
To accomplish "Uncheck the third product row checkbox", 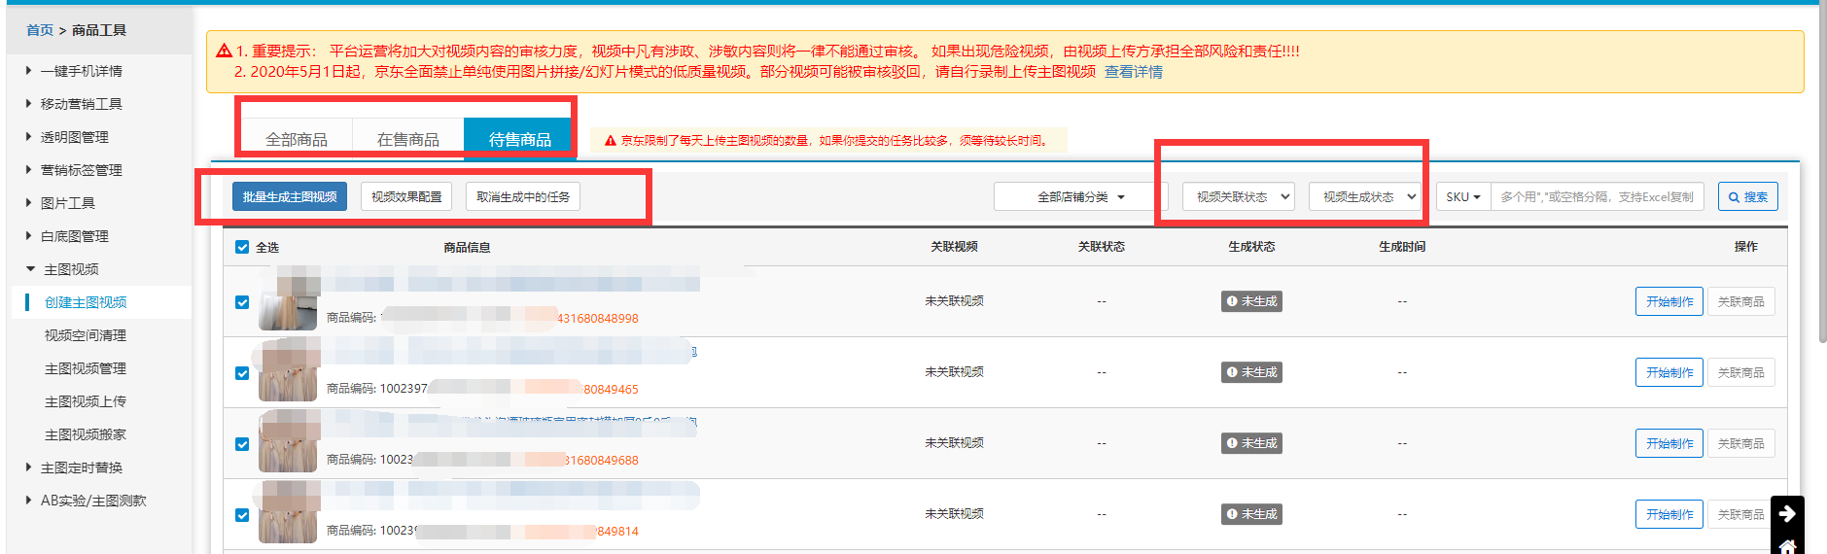I will coord(242,444).
